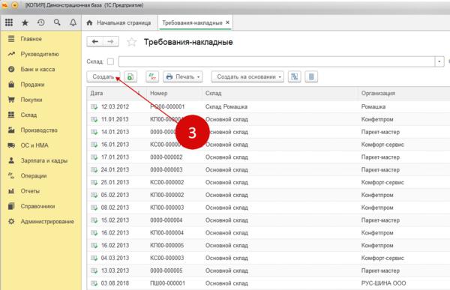Click document icon in 16.01.2013 row

coord(94,145)
